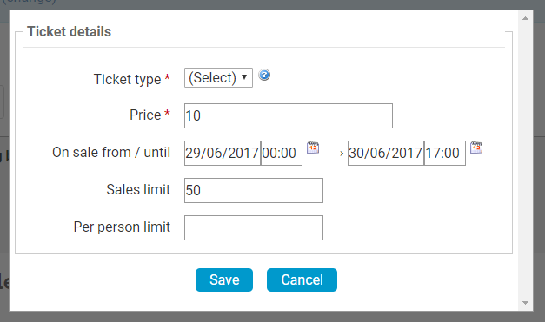Focus the empty Per person limit field

(254, 228)
